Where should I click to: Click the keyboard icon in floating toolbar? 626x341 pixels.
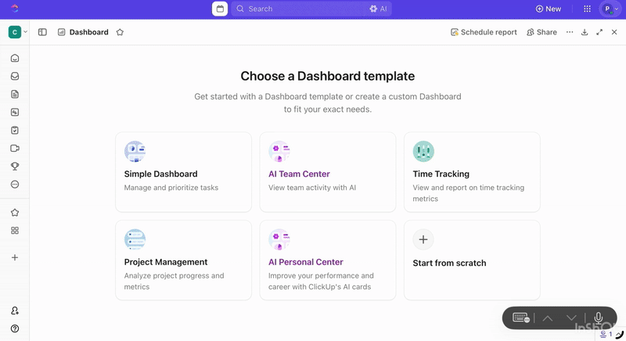point(521,318)
